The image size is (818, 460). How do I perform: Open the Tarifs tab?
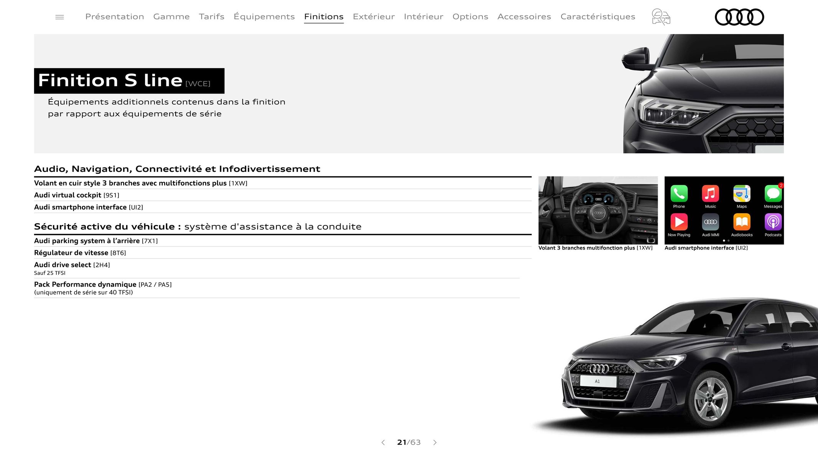pyautogui.click(x=212, y=16)
